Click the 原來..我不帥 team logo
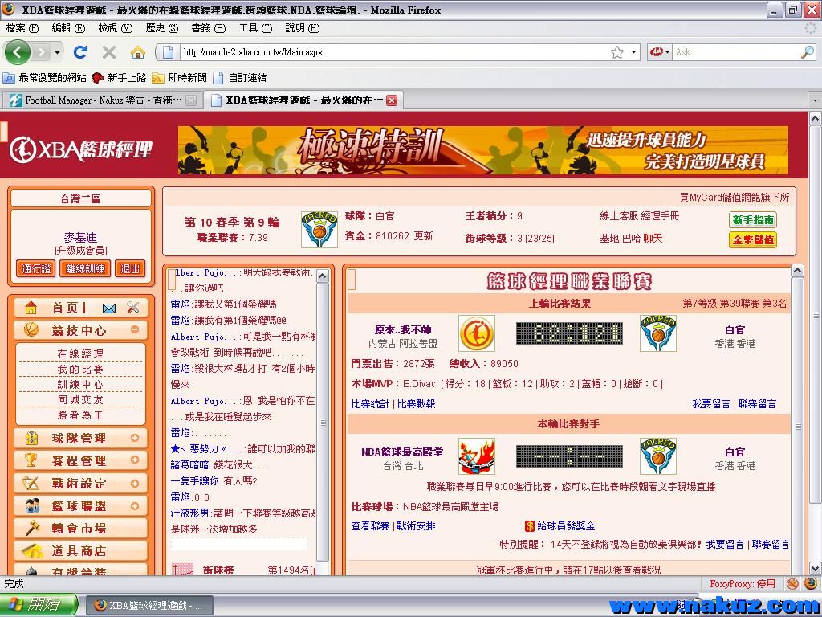This screenshot has width=822, height=617. pyautogui.click(x=477, y=333)
